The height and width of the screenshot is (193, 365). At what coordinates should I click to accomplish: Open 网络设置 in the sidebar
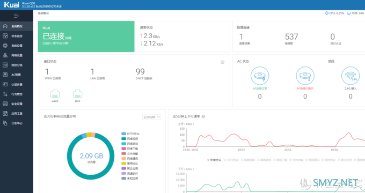17,55
